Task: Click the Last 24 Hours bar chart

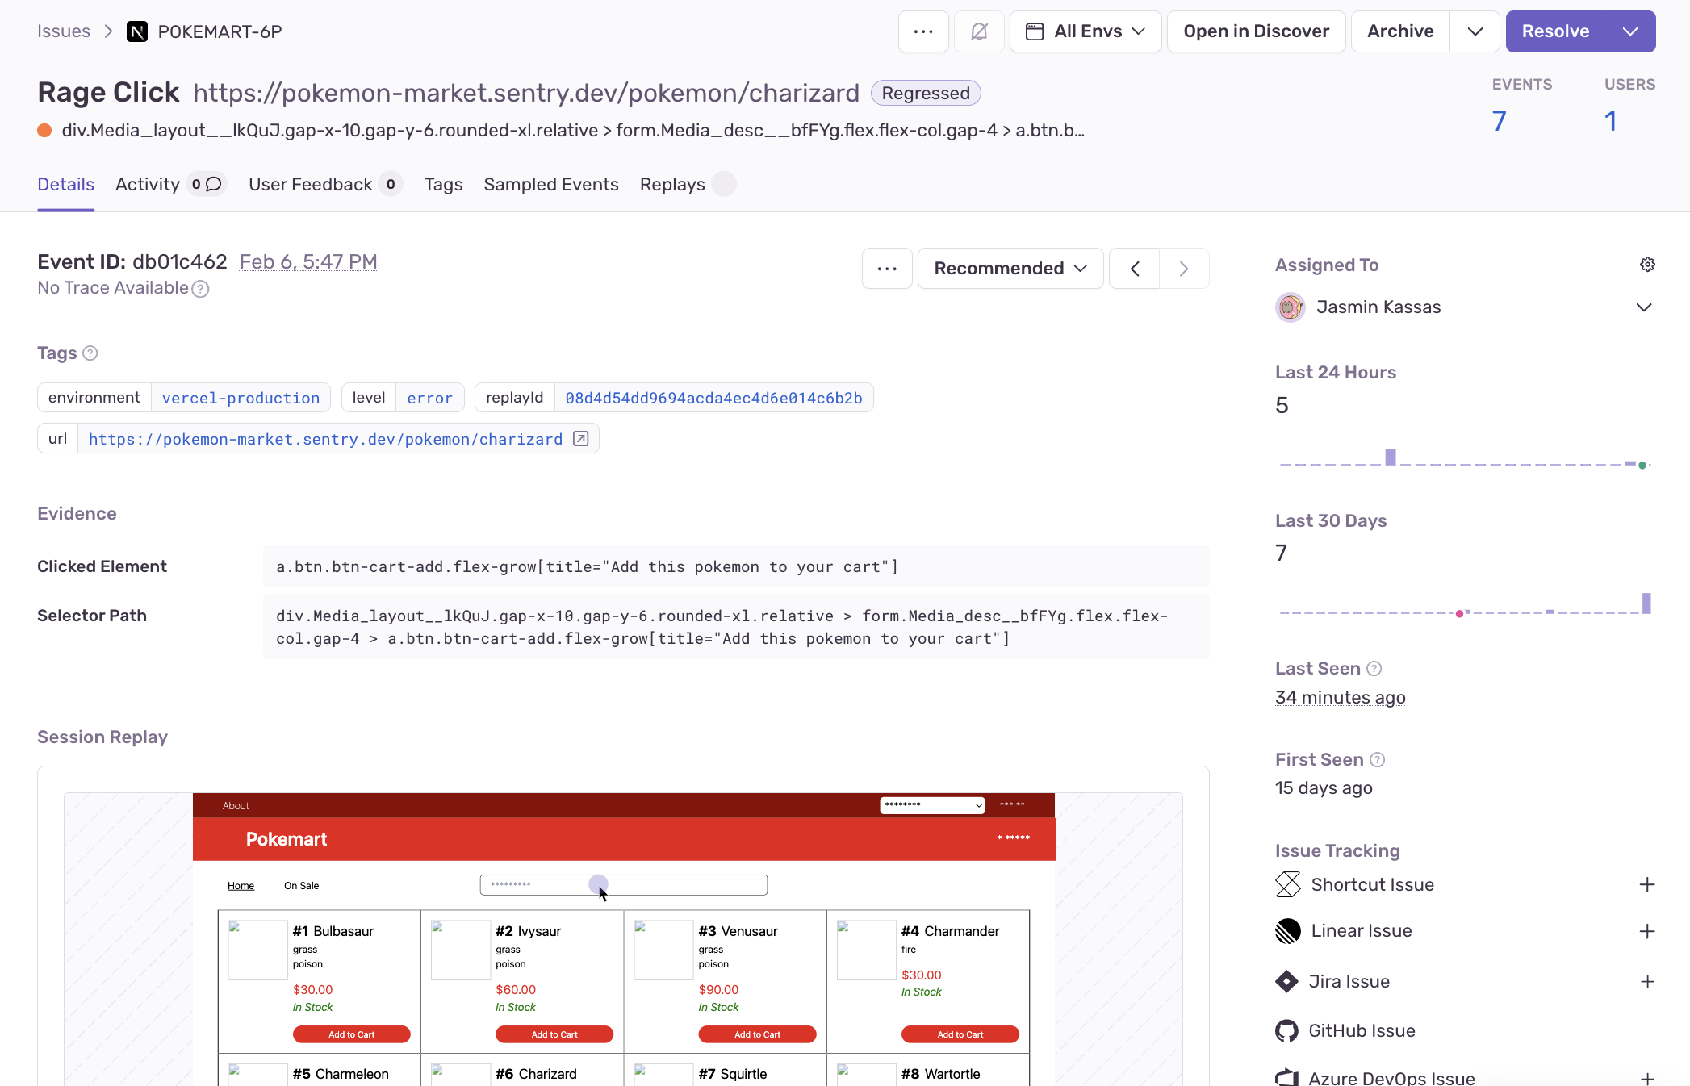Action: [x=1465, y=457]
